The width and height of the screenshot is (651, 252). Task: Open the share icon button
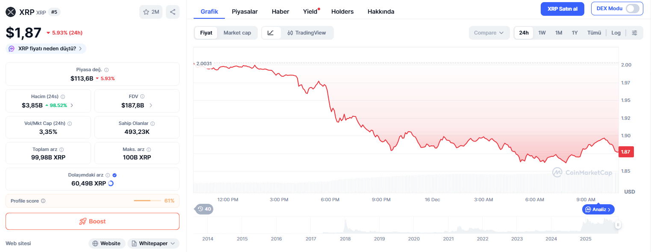point(173,12)
